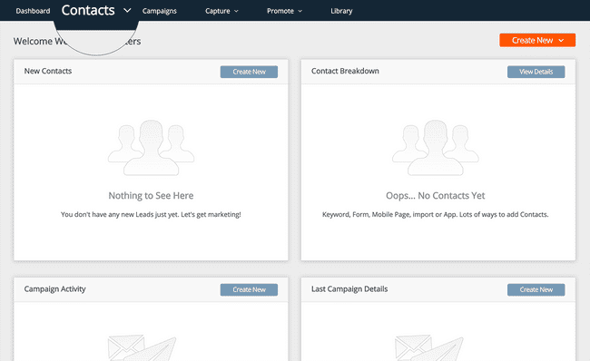This screenshot has width=590, height=361.
Task: Click the Welcome heading text
Action: click(x=77, y=42)
